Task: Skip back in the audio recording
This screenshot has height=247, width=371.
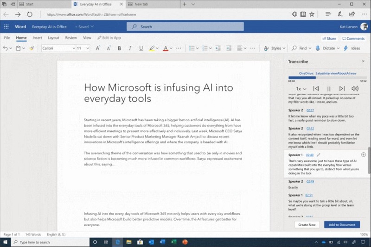Action: pyautogui.click(x=316, y=88)
